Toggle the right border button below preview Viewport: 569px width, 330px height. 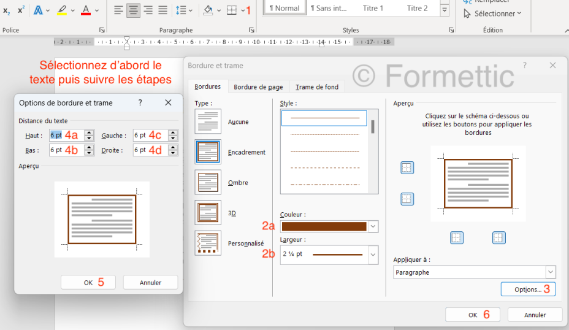click(499, 237)
